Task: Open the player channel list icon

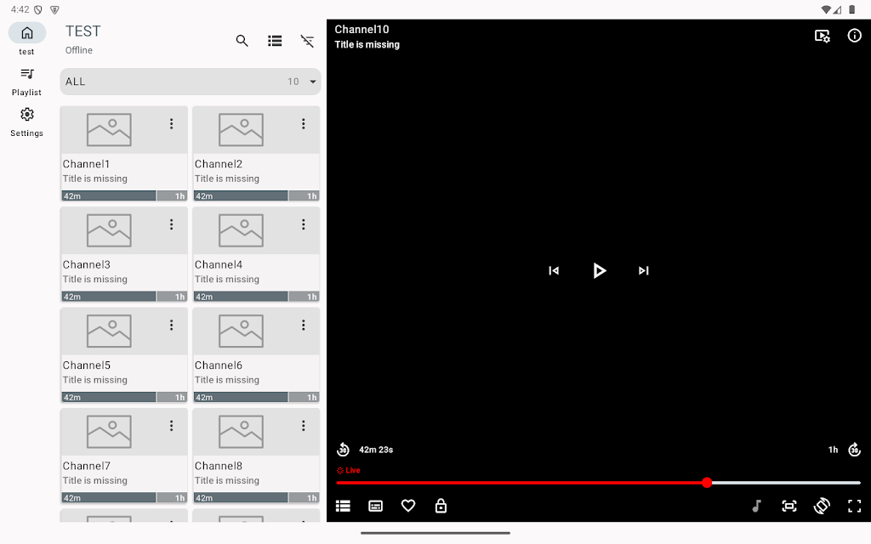Action: 343,506
